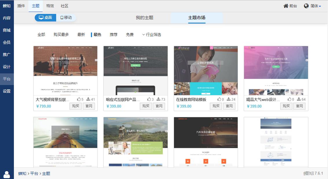Image resolution: width=328 pixels, height=179 pixels.
Task: Click the user profile icon in sidebar
Action: pyautogui.click(x=7, y=174)
